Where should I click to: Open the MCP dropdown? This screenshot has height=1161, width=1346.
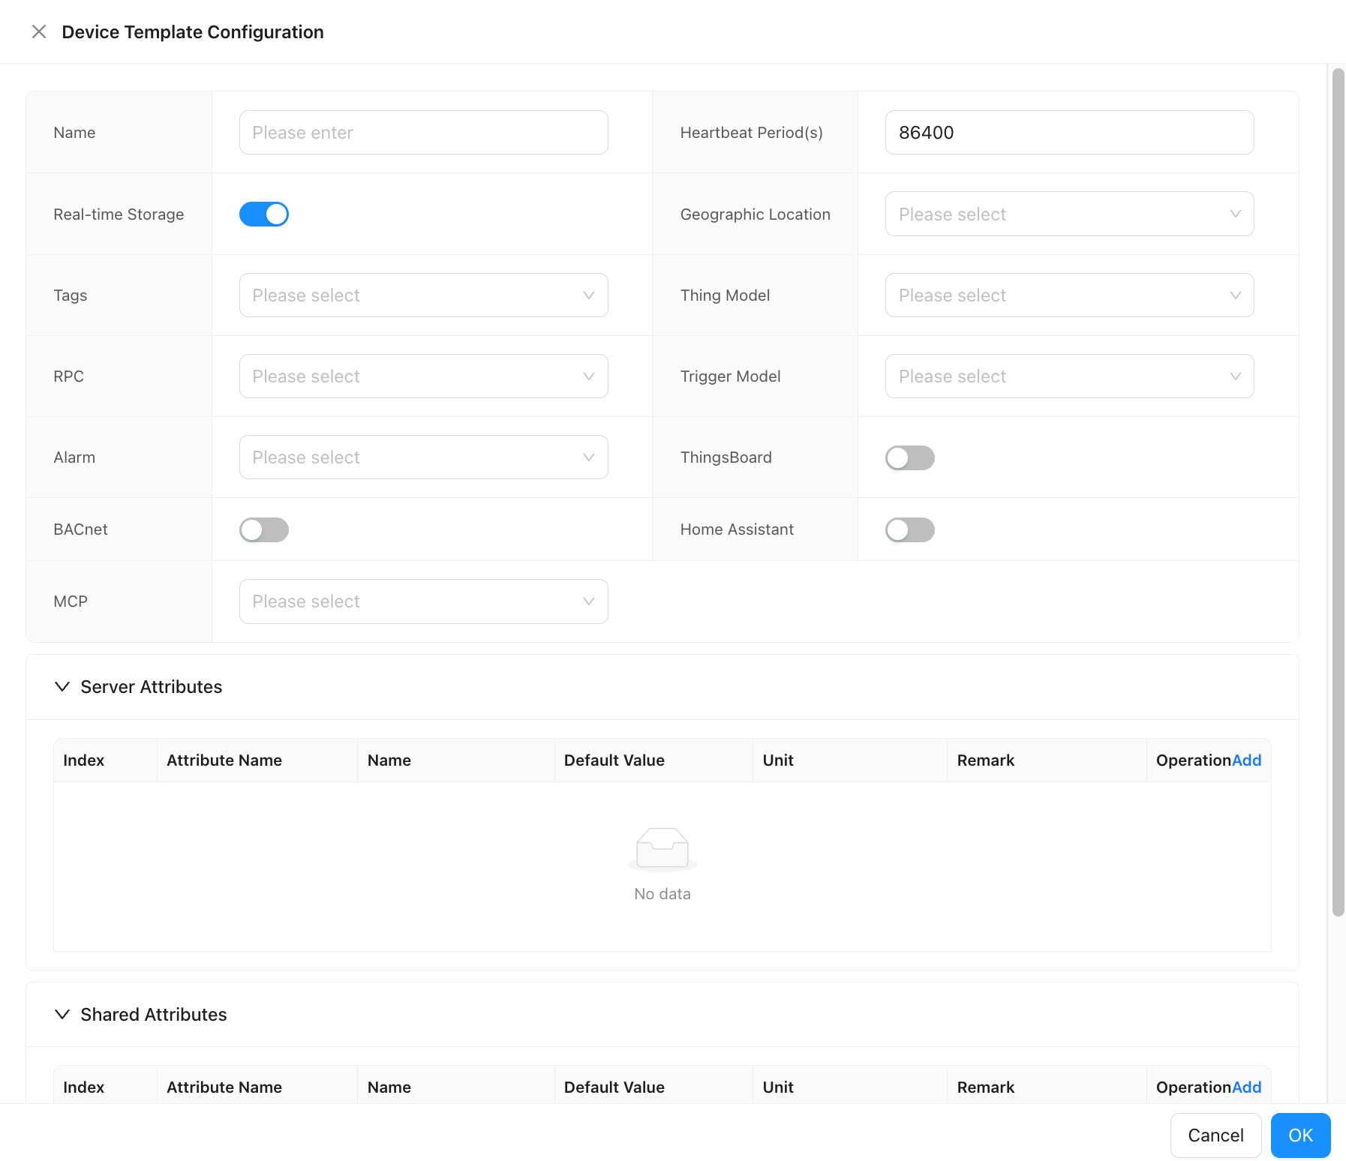(x=423, y=601)
